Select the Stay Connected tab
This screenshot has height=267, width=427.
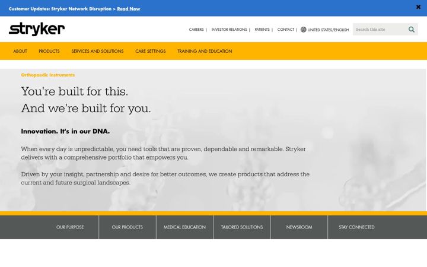pos(356,227)
